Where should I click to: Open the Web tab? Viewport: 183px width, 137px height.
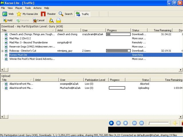(8, 14)
